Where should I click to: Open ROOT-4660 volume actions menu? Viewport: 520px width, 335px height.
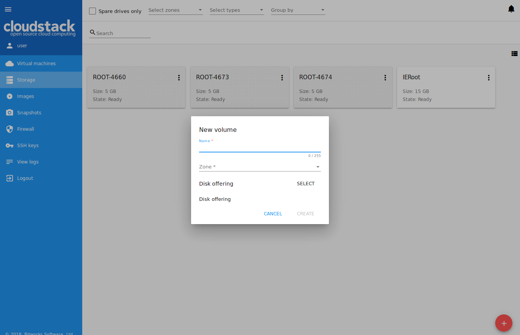coord(179,78)
